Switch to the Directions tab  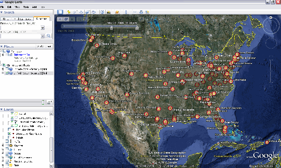42,19
